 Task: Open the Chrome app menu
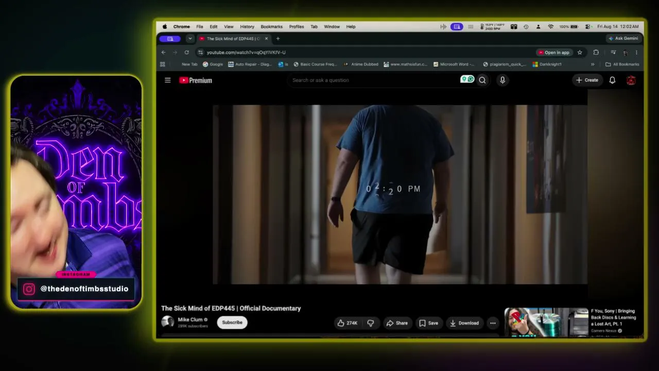pyautogui.click(x=181, y=27)
